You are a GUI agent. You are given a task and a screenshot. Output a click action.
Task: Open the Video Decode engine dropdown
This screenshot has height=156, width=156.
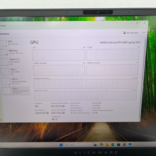click(93, 63)
